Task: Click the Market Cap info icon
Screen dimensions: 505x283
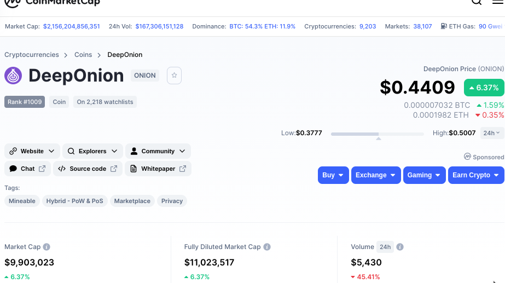Action: (x=47, y=247)
